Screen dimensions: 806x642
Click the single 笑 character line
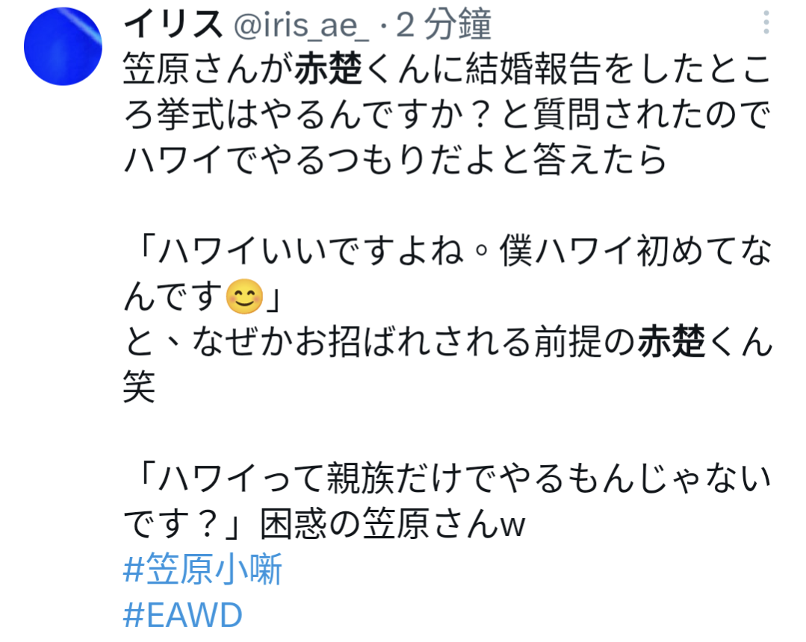pyautogui.click(x=139, y=387)
